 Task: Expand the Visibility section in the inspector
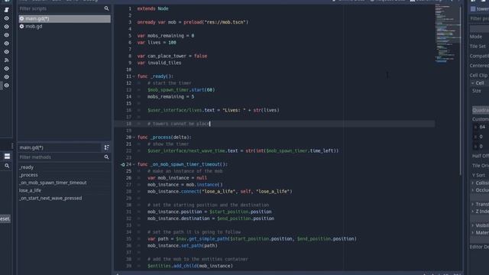pos(473,225)
